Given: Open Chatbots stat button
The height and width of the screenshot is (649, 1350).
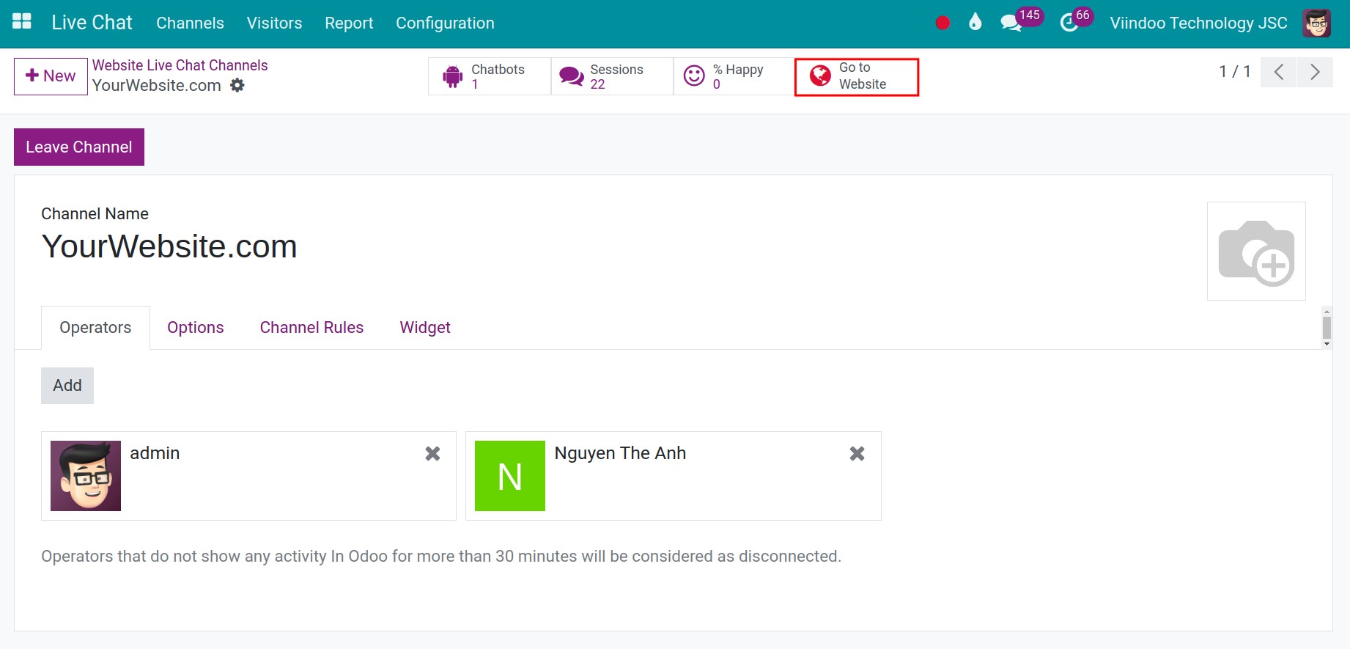Looking at the screenshot, I should point(490,76).
